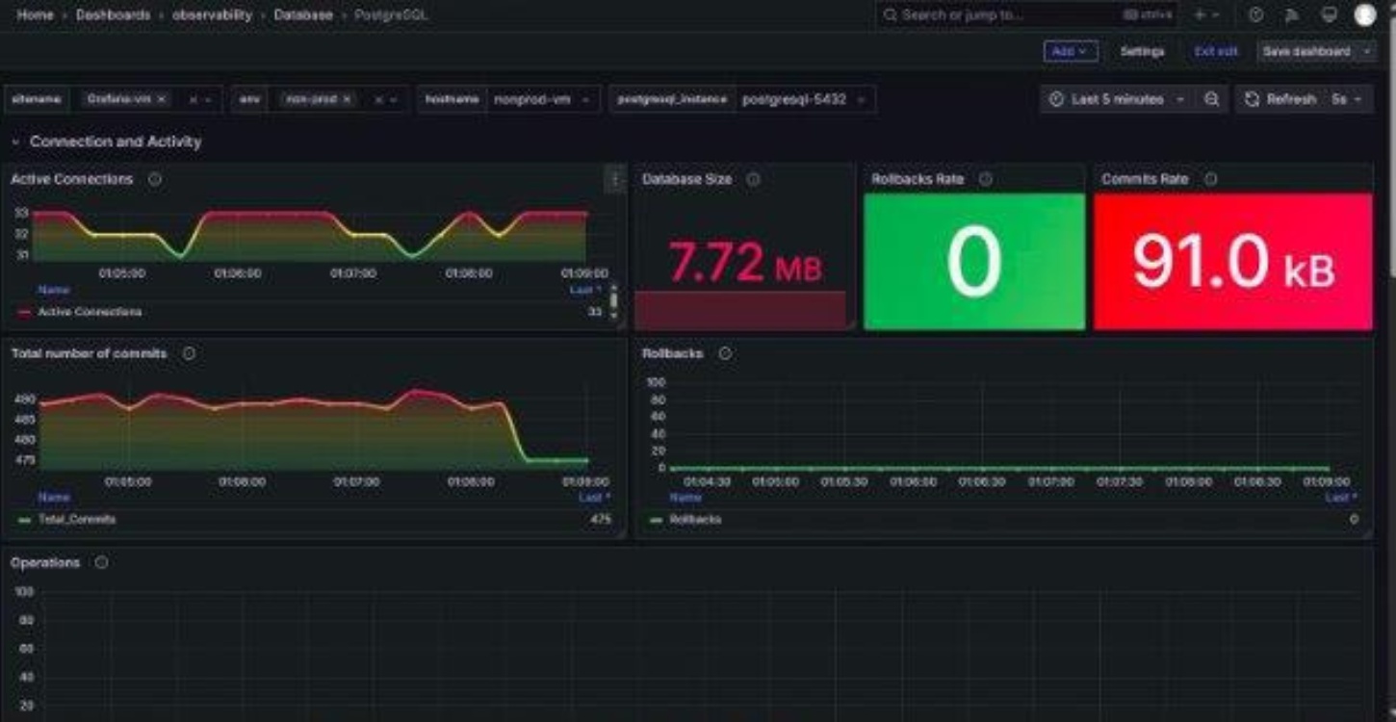Click the Save dashboard button

(x=1306, y=51)
